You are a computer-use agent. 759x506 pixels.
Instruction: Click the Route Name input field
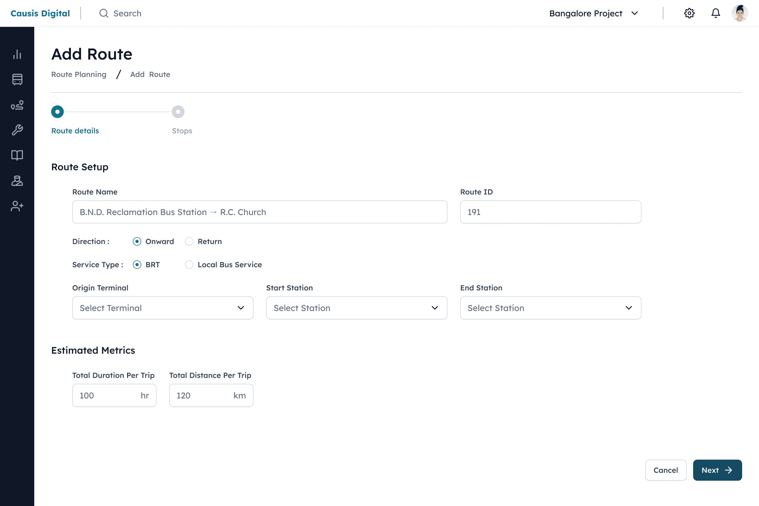tap(259, 212)
